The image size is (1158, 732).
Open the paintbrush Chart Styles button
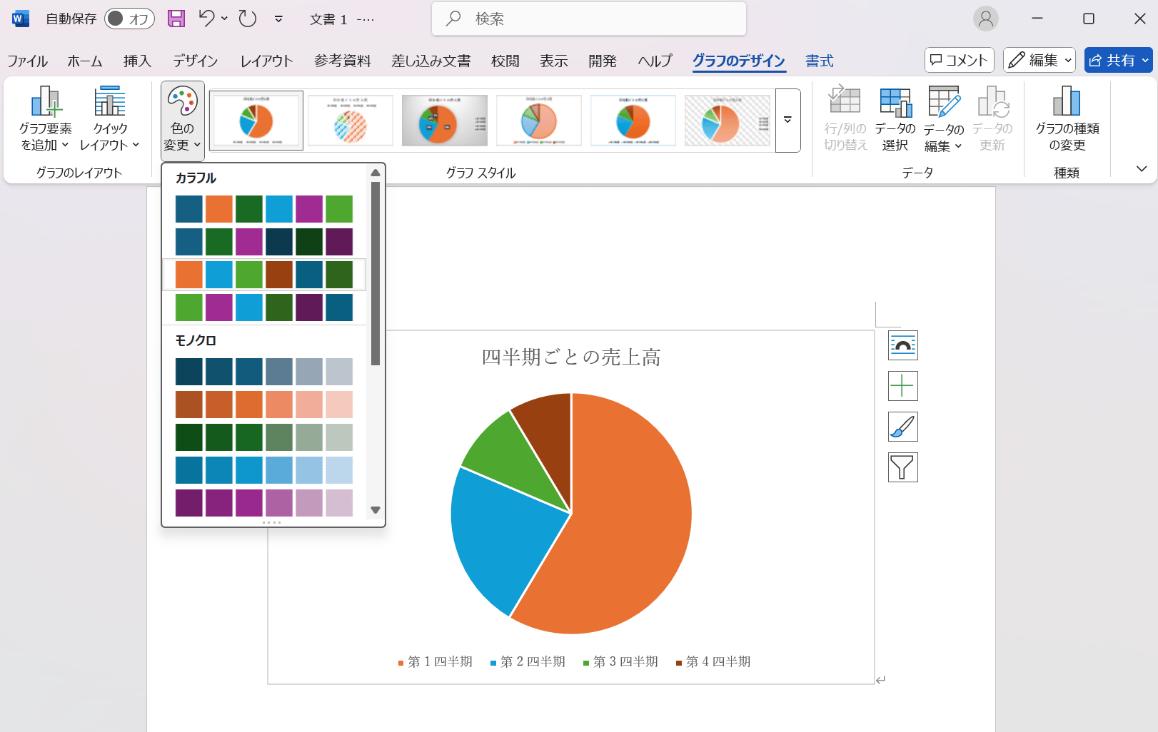pyautogui.click(x=902, y=427)
